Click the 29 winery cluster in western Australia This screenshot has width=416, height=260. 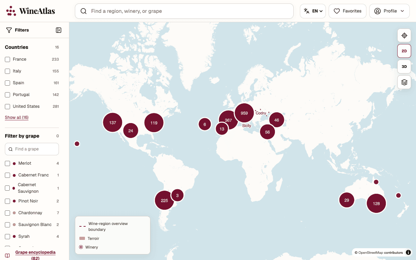tap(347, 200)
